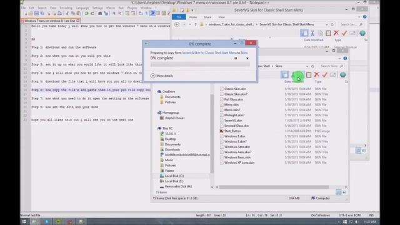Open Help icon in Skins window ribbon

click(x=345, y=58)
